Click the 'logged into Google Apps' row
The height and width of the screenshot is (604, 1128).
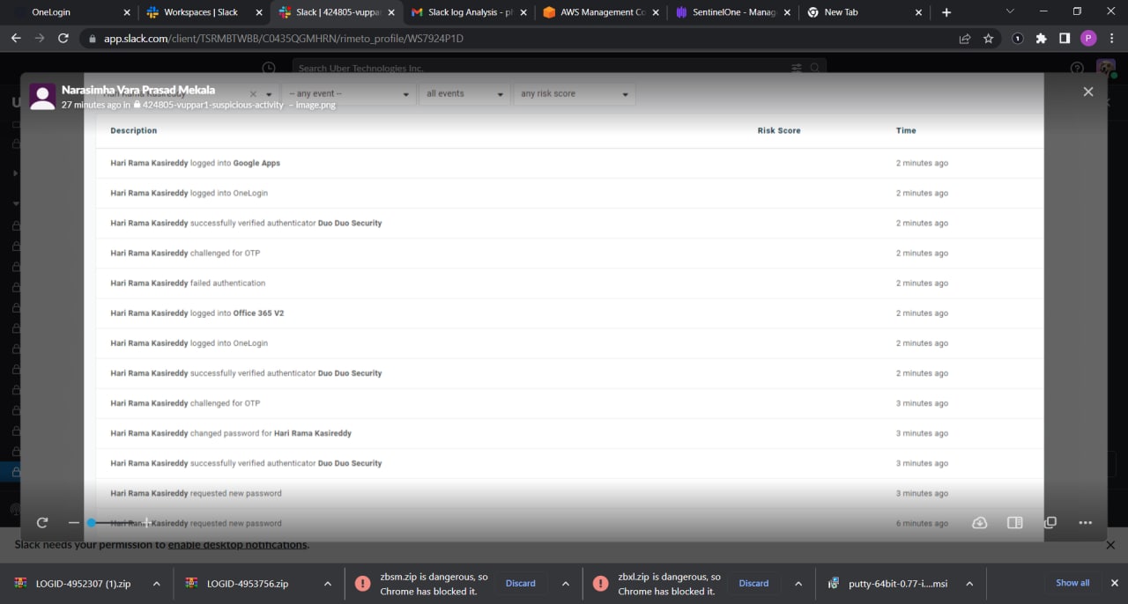point(569,163)
